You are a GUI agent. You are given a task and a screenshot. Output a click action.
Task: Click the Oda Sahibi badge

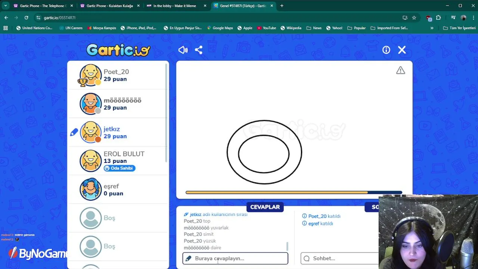pyautogui.click(x=119, y=168)
